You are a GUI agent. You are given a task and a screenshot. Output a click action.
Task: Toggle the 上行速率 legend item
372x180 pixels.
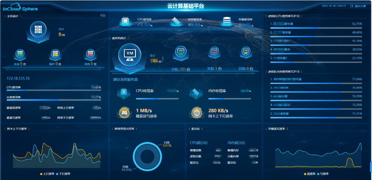pos(47,174)
